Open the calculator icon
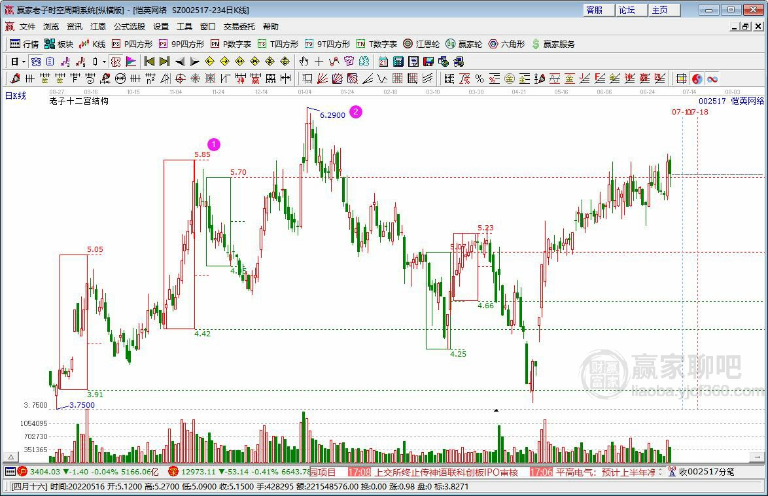This screenshot has height=496, width=768. (x=398, y=62)
